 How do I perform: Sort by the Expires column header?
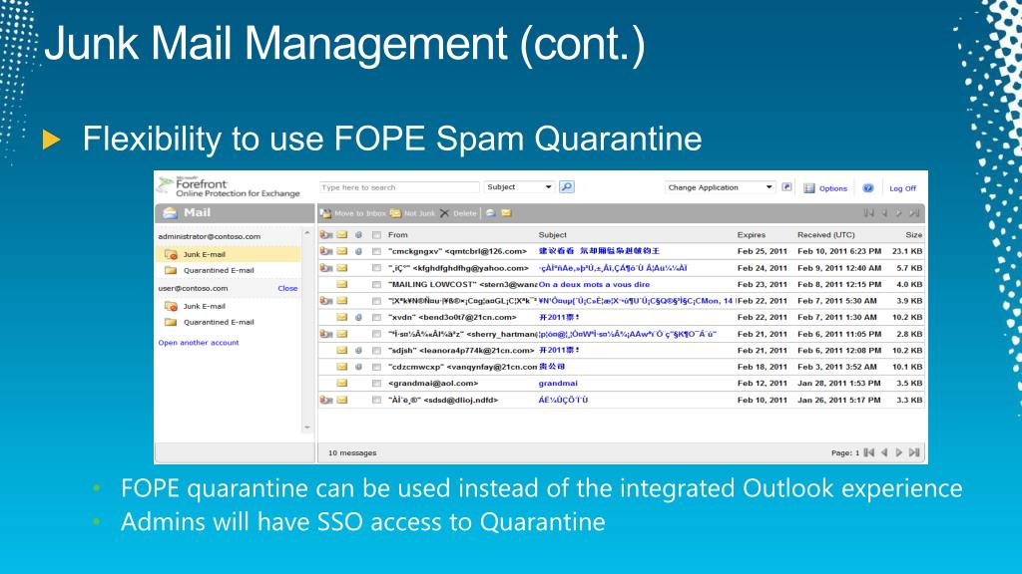751,235
